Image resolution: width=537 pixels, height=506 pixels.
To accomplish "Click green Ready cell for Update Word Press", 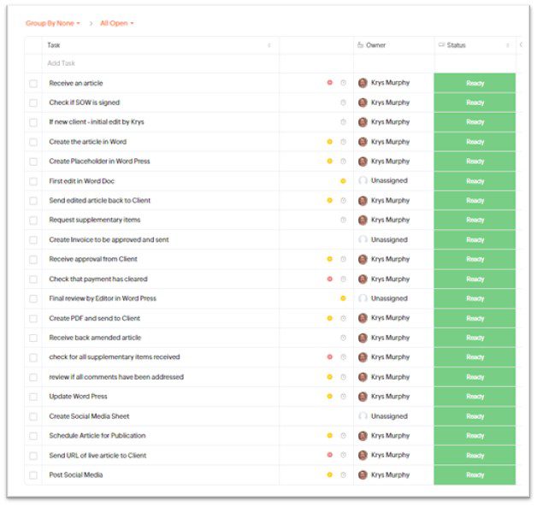I will pyautogui.click(x=475, y=397).
